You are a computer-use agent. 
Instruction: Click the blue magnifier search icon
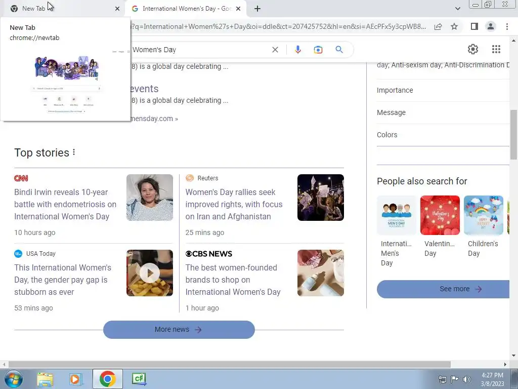pyautogui.click(x=339, y=50)
